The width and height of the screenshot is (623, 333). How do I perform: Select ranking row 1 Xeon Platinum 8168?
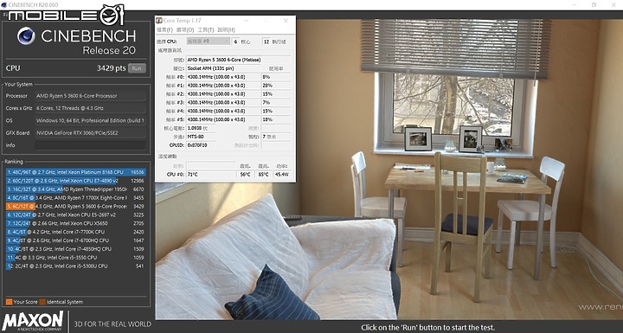click(x=75, y=172)
